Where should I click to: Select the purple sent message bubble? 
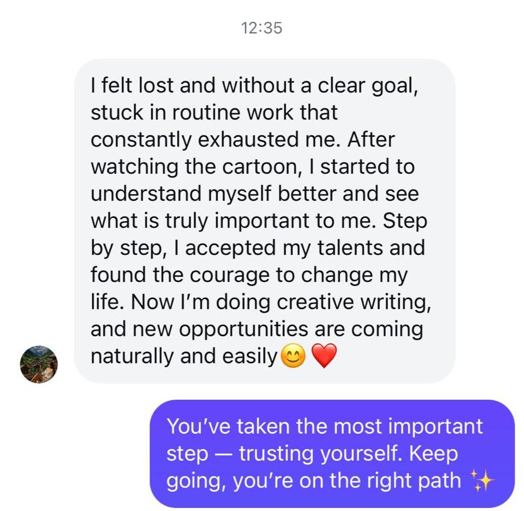(x=332, y=453)
